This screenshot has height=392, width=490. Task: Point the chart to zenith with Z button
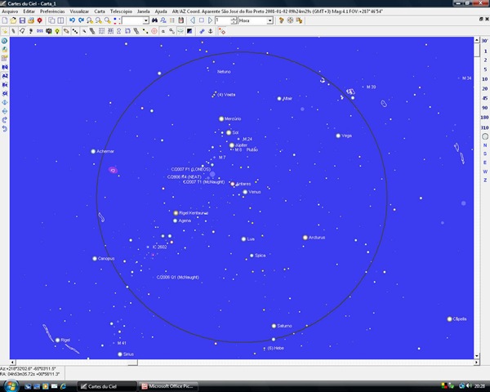point(485,180)
